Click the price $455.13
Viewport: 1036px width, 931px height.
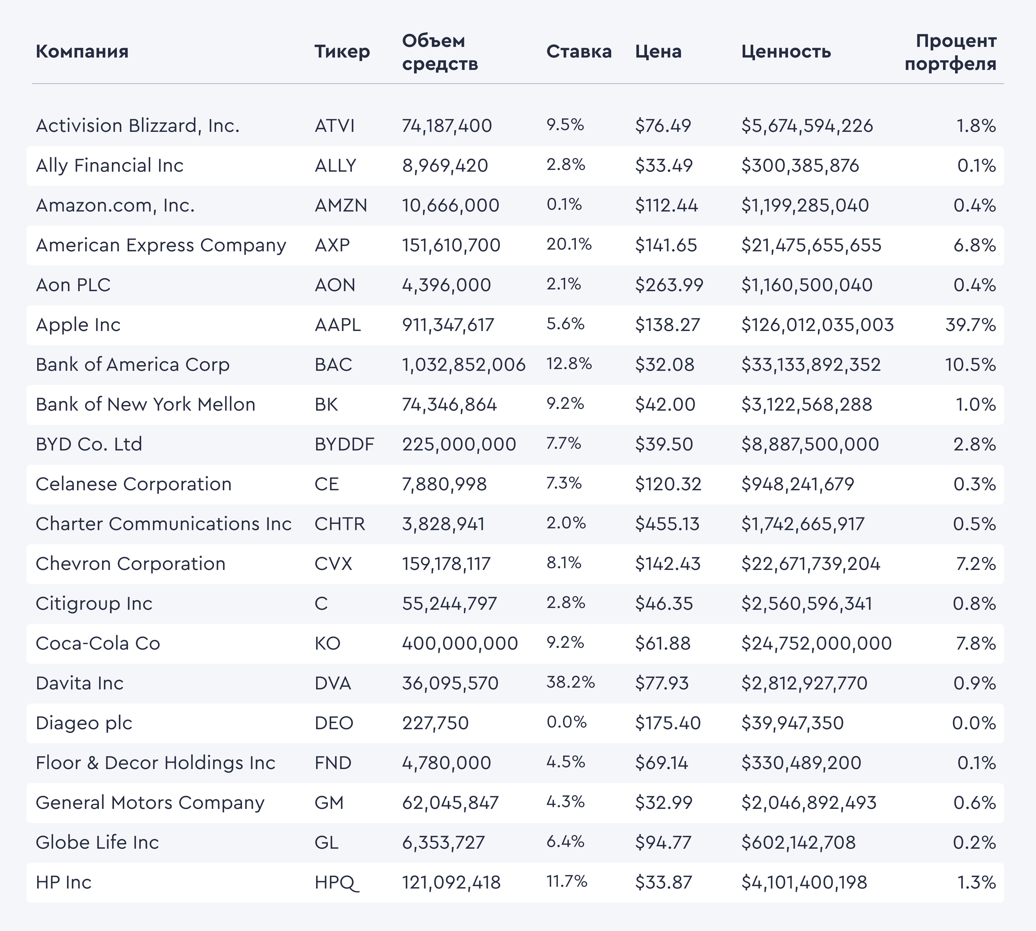tap(667, 524)
